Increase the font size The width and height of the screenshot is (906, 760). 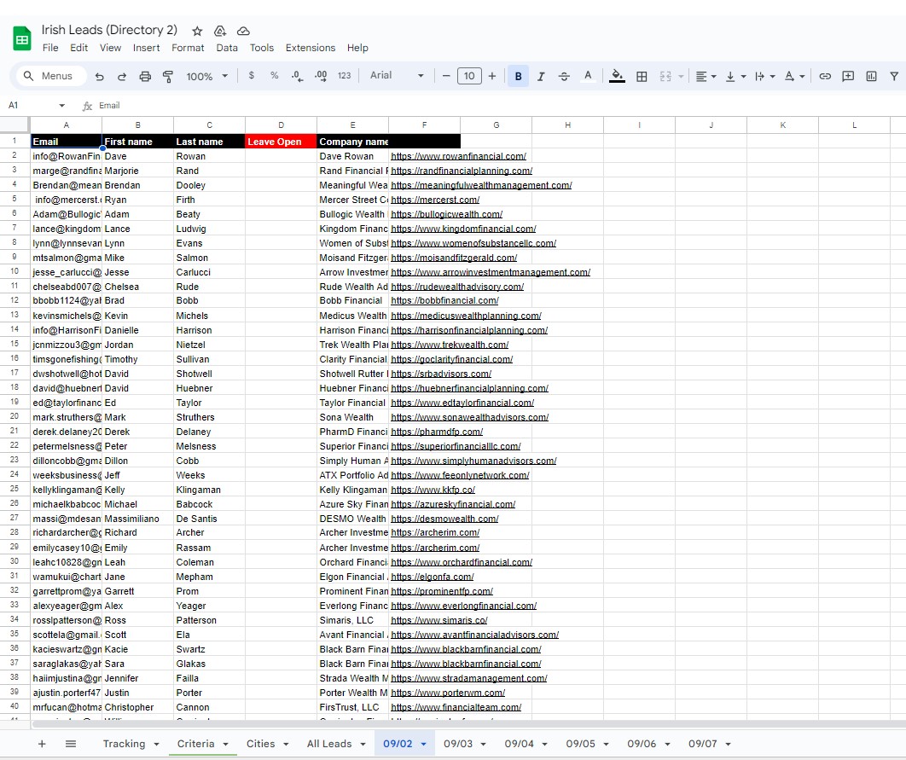[491, 76]
